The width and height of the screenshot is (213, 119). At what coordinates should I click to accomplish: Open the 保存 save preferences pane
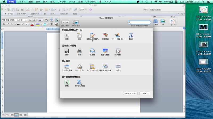coord(67,52)
